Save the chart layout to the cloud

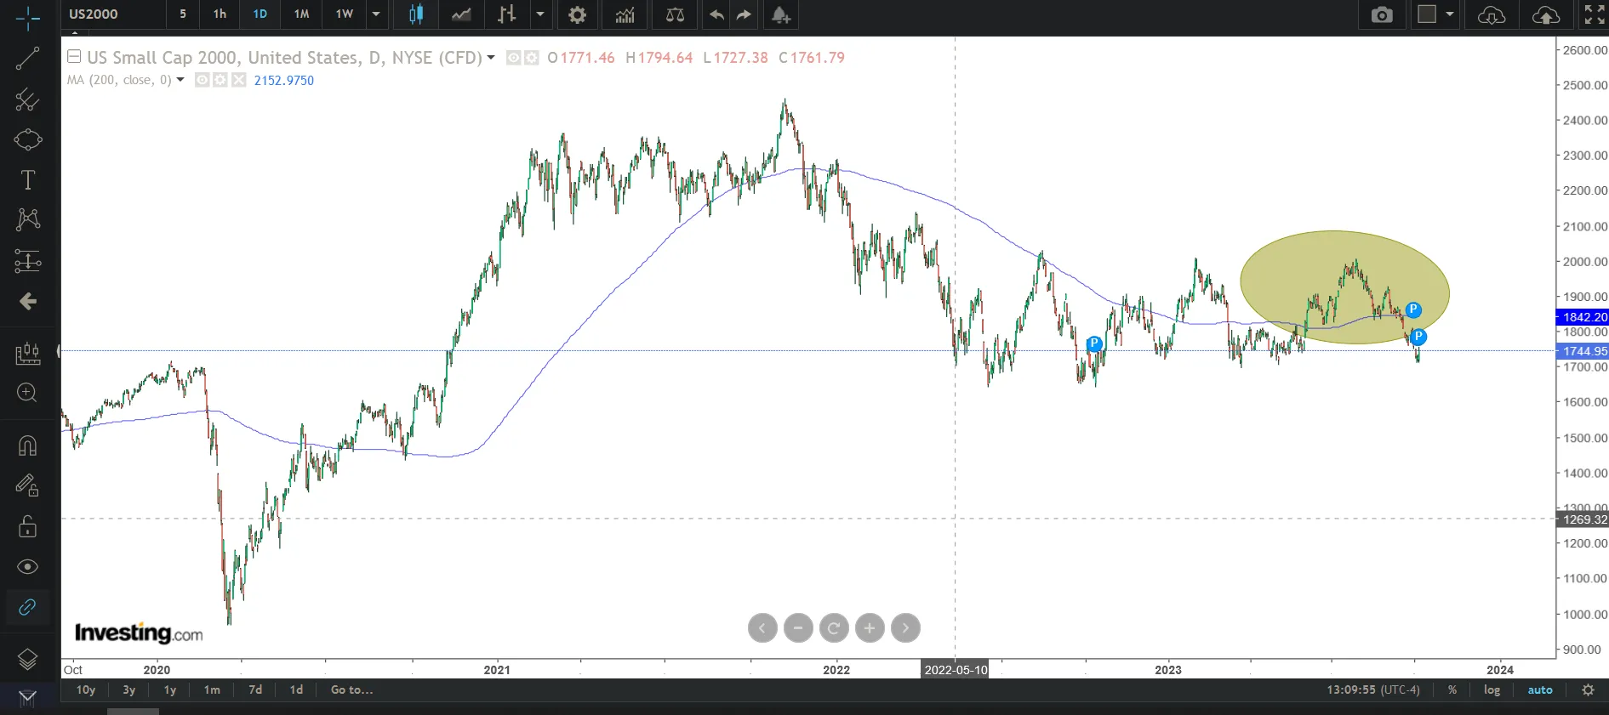click(1546, 15)
